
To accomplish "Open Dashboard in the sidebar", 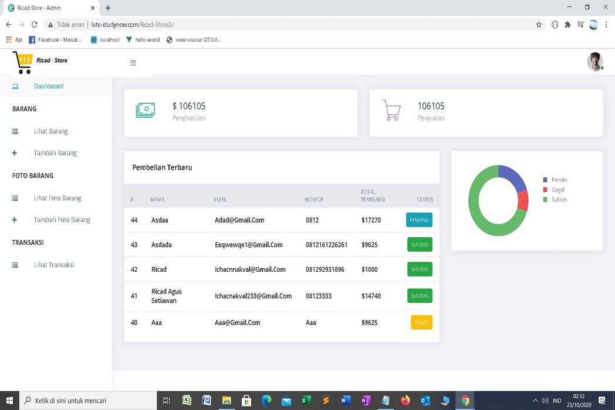I will (49, 86).
